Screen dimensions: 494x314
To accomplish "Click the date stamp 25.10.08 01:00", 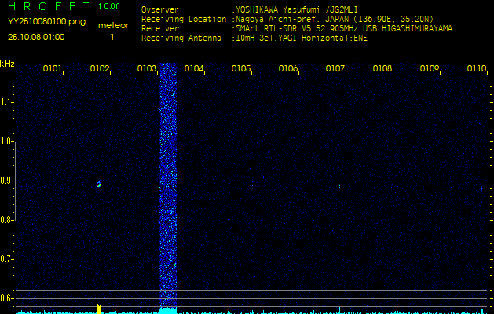I will (36, 37).
